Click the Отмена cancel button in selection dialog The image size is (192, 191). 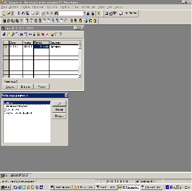click(59, 110)
